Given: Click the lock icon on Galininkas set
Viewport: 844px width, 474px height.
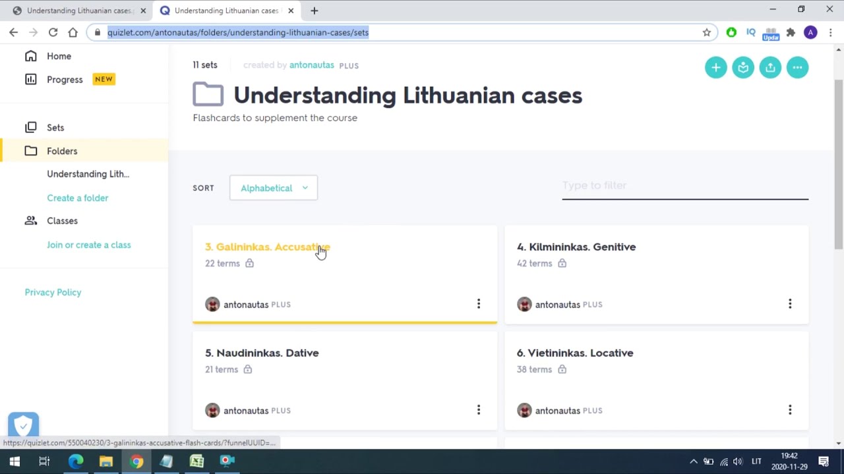Looking at the screenshot, I should point(249,263).
